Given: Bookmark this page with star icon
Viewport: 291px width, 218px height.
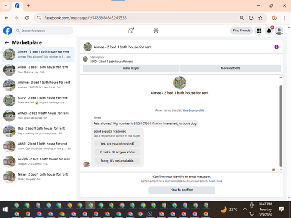Looking at the screenshot, I should pyautogui.click(x=260, y=18).
